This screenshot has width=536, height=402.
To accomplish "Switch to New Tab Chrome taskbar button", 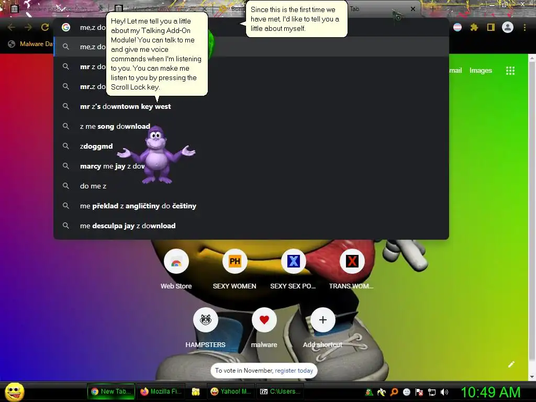I will [x=111, y=392].
